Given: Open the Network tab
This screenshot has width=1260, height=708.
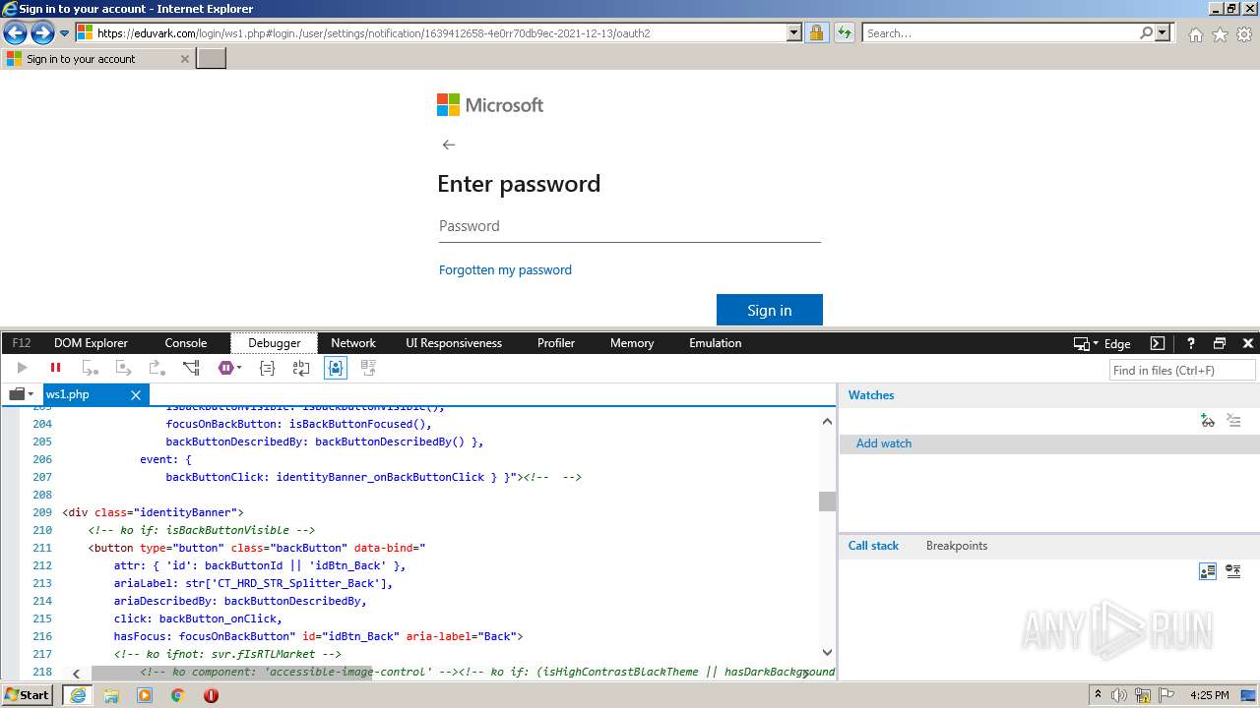Looking at the screenshot, I should pyautogui.click(x=353, y=343).
